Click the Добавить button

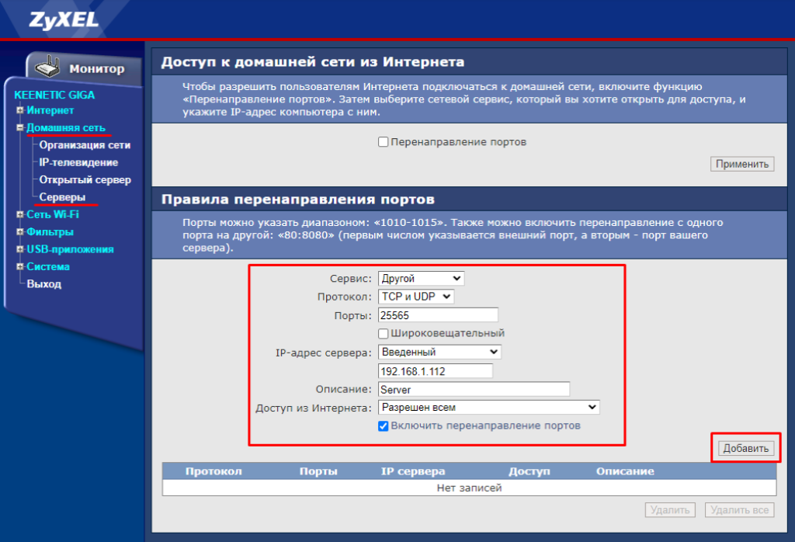pos(745,448)
